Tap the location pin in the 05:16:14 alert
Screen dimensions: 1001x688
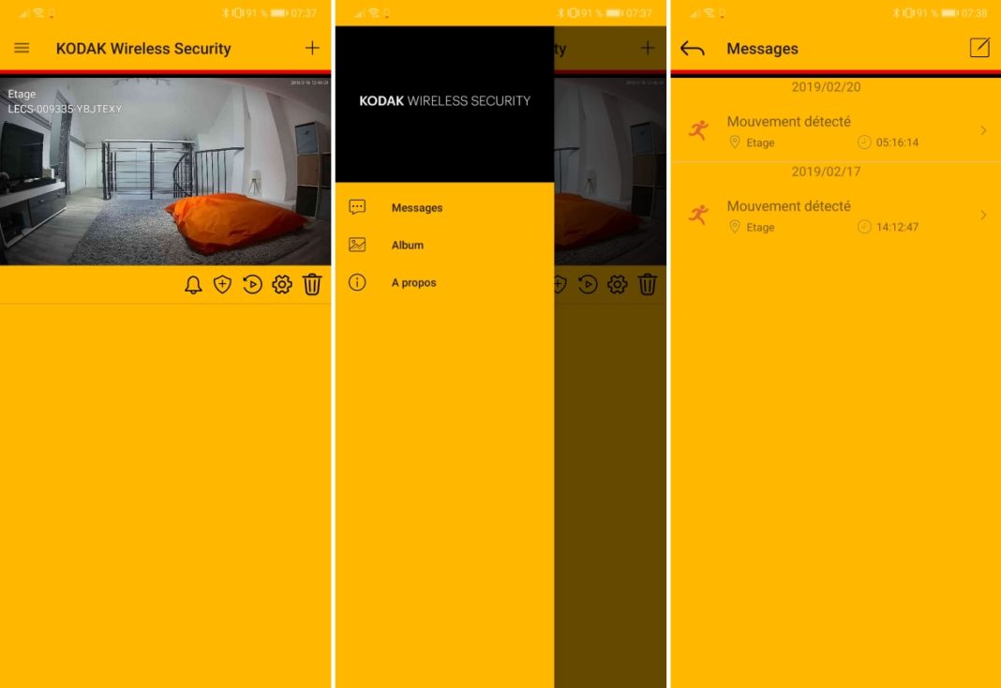[x=735, y=142]
